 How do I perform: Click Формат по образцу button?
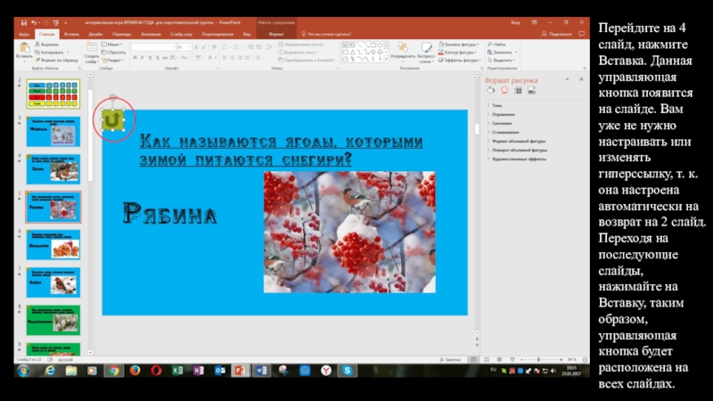[57, 60]
